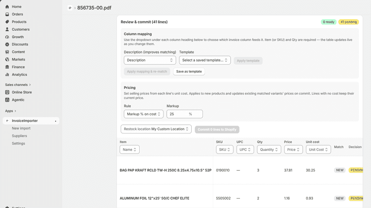Expand the Apps section
Image resolution: width=371 pixels, height=208 pixels.
click(x=11, y=111)
